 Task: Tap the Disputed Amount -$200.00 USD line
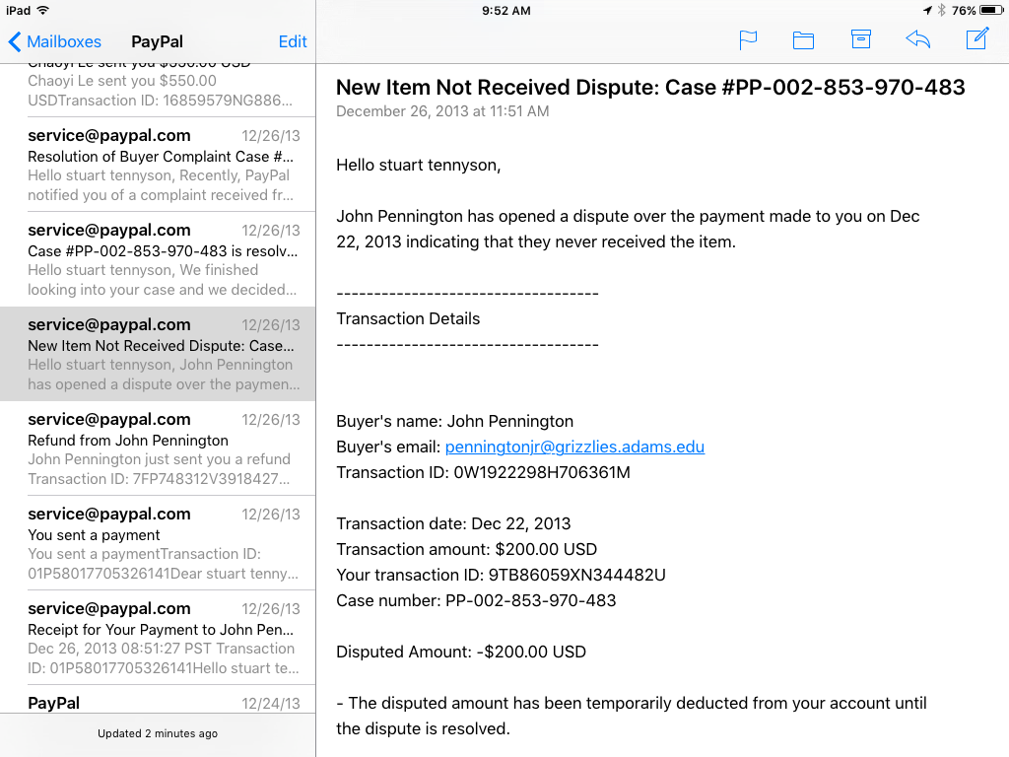pos(461,652)
